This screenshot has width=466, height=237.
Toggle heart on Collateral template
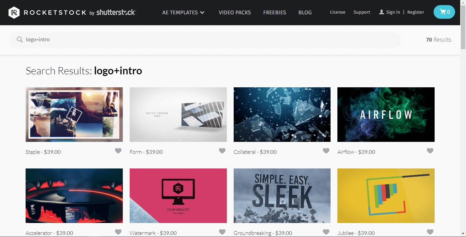326,151
